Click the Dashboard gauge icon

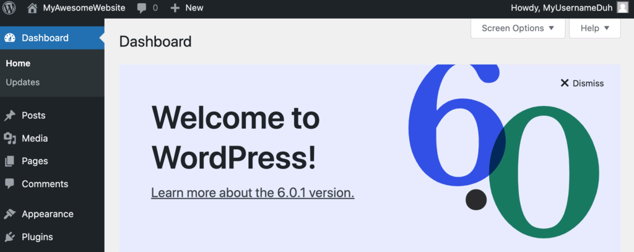(x=10, y=38)
